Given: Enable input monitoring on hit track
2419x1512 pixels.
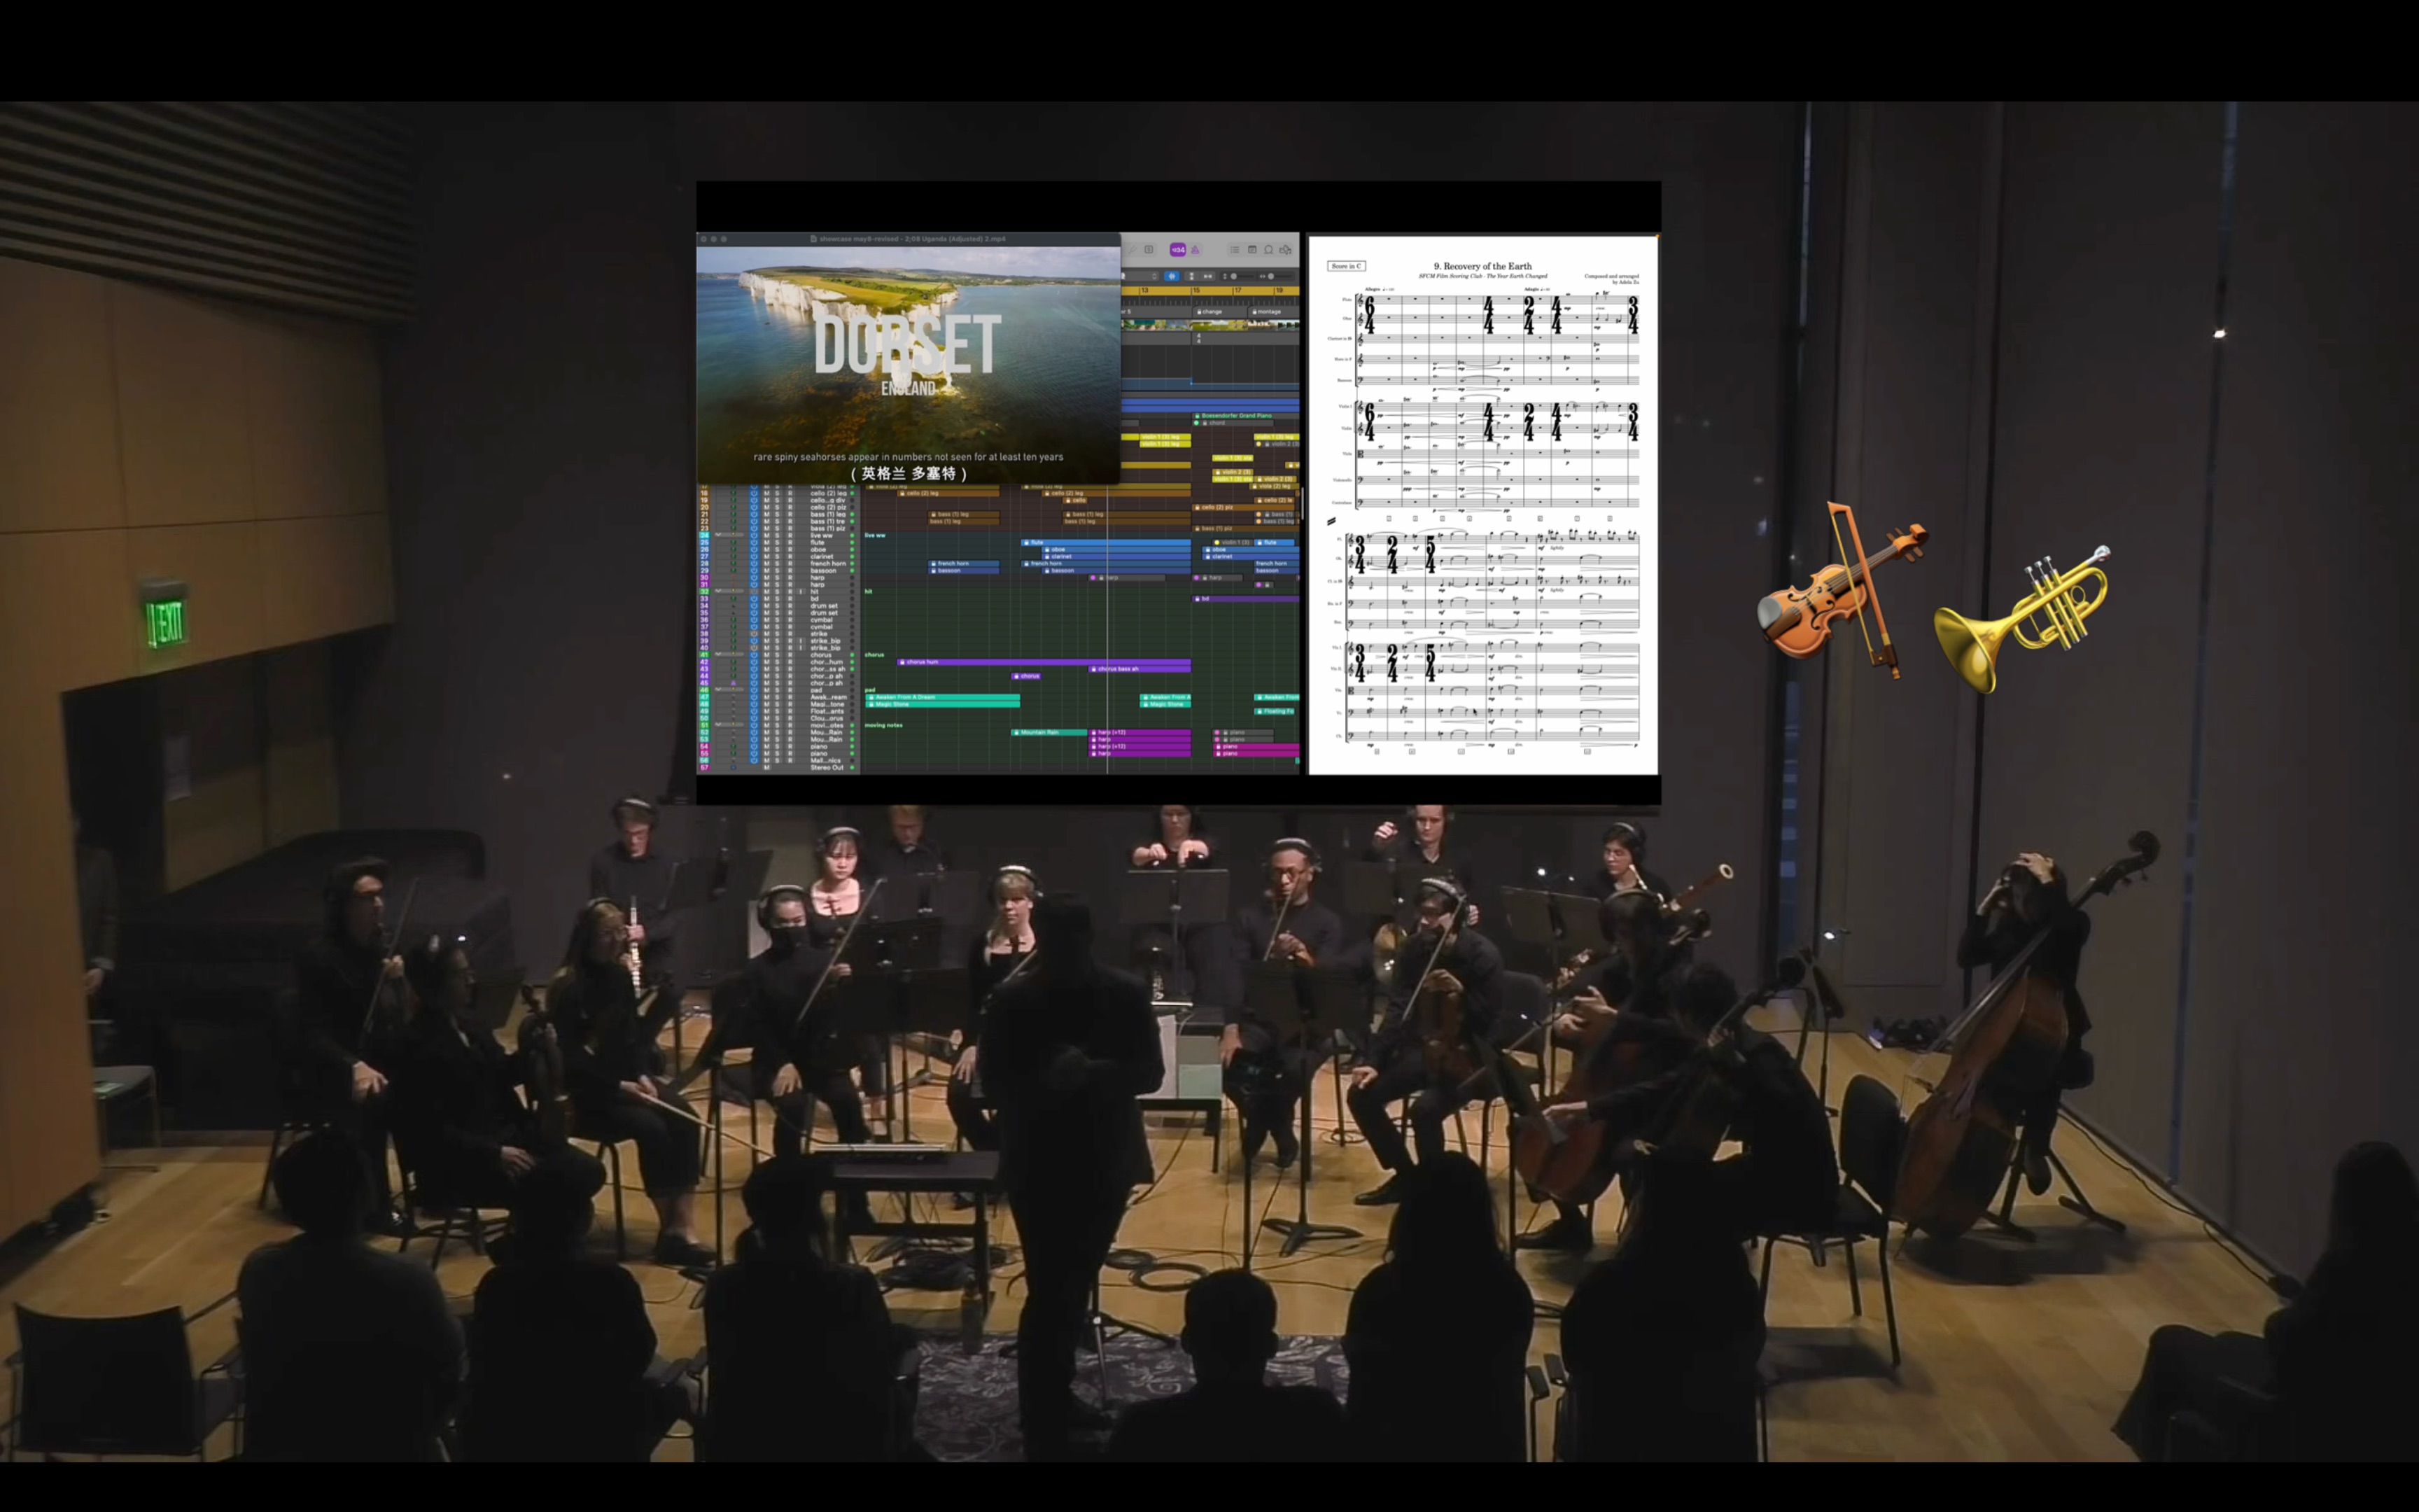Looking at the screenshot, I should 801,592.
